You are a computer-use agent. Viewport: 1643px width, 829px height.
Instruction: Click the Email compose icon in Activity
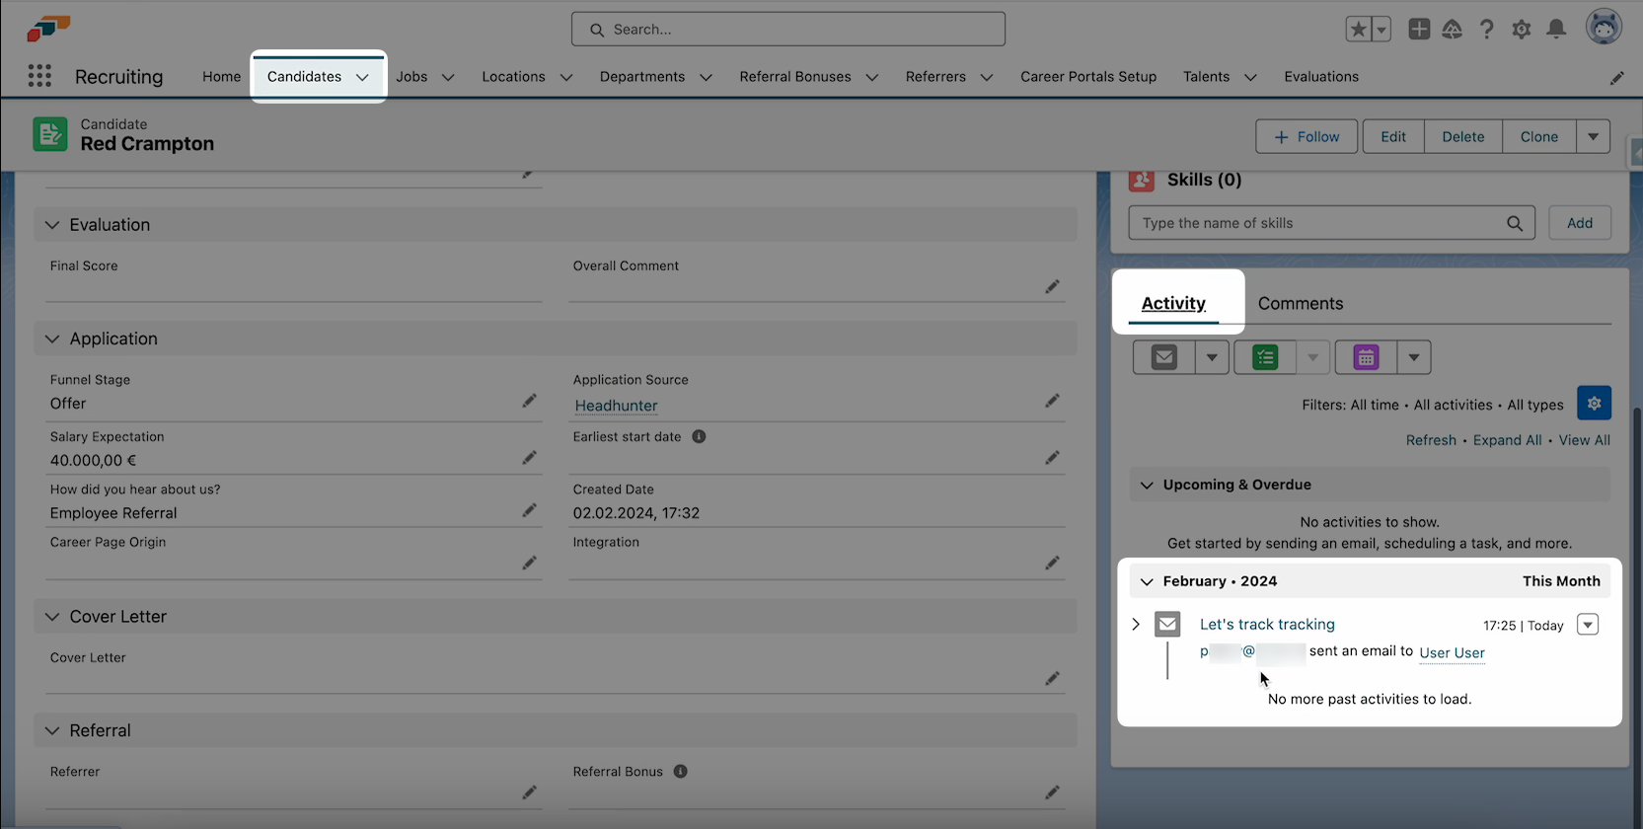pos(1164,357)
